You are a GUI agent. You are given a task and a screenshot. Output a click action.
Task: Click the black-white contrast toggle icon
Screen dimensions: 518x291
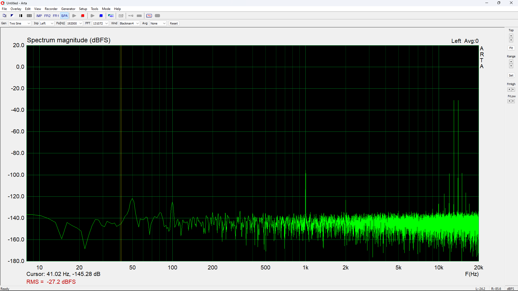[x=12, y=16]
